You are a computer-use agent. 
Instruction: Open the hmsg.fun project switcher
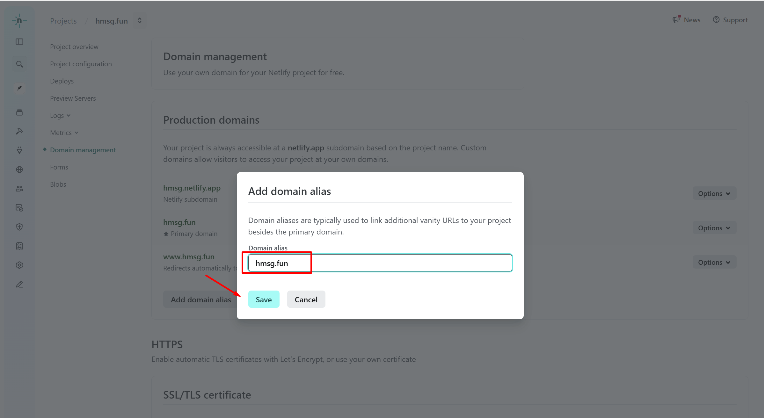pos(139,21)
